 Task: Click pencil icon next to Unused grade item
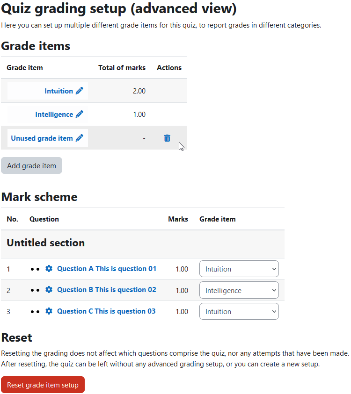[x=80, y=138]
